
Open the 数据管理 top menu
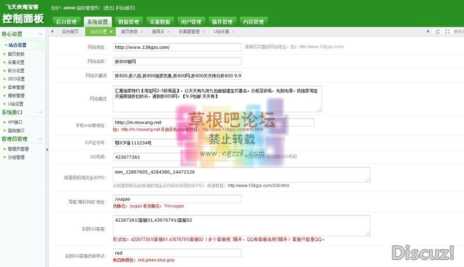129,22
